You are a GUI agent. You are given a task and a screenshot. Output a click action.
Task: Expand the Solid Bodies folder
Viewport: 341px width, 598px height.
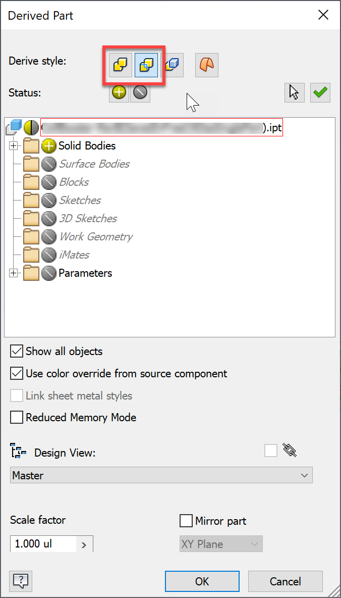14,145
